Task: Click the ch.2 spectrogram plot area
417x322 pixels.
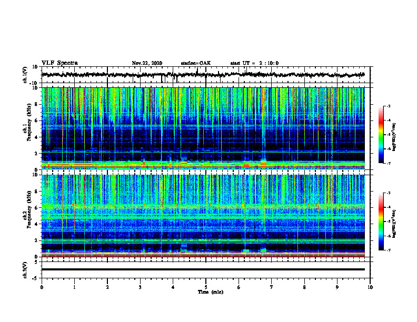Action: tap(203, 216)
